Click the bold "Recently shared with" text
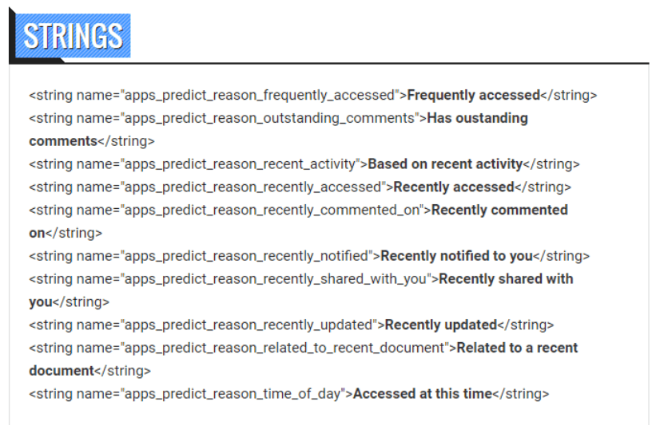The width and height of the screenshot is (656, 425). [x=506, y=279]
